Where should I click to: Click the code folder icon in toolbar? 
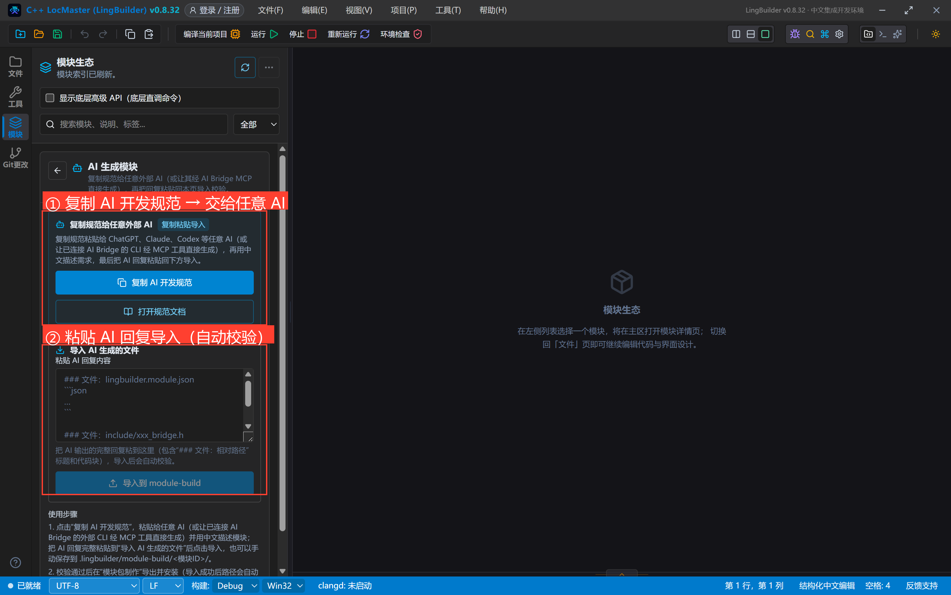point(868,34)
